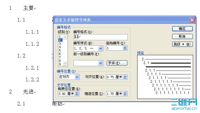
Task: Expand advanced options with 高级 button
Action: (x=182, y=44)
